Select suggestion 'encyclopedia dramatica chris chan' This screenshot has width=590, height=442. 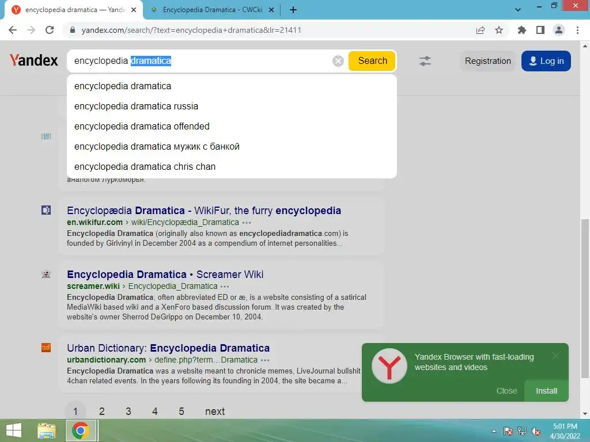pos(232,166)
